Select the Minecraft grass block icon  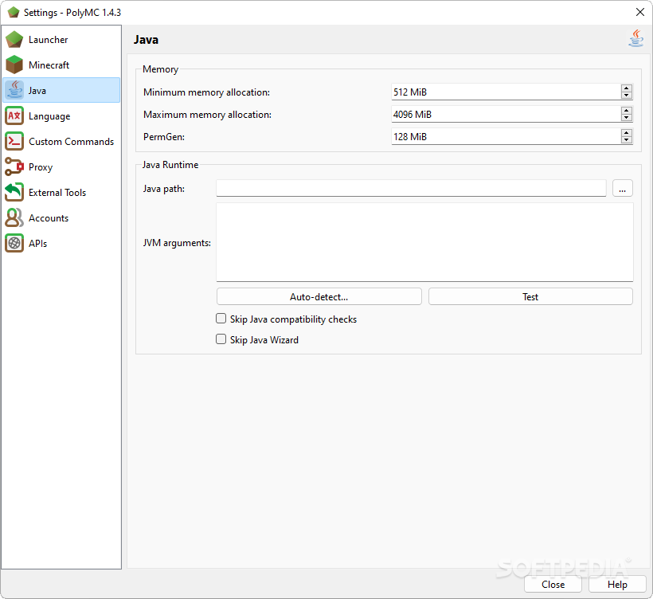[14, 65]
